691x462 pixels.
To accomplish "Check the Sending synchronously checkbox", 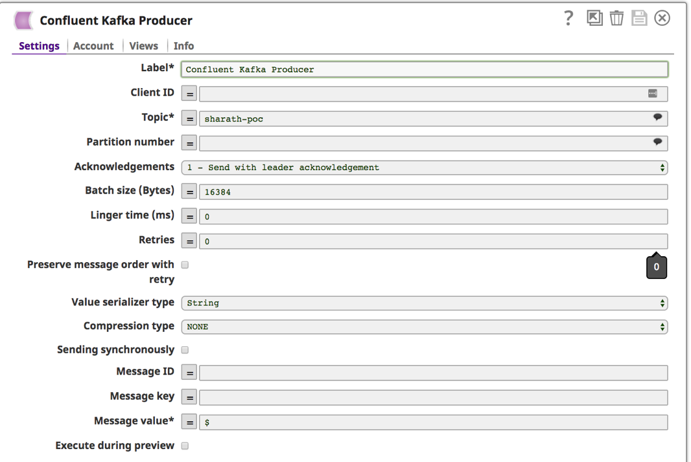I will 185,350.
